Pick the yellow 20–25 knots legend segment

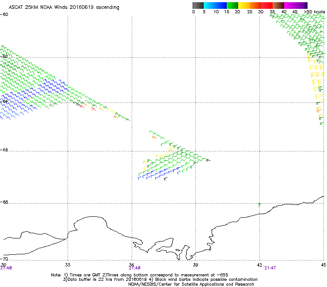click(x=244, y=5)
